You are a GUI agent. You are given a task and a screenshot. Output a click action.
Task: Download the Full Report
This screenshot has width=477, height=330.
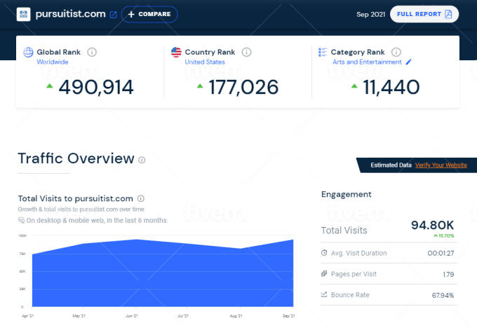pyautogui.click(x=424, y=14)
